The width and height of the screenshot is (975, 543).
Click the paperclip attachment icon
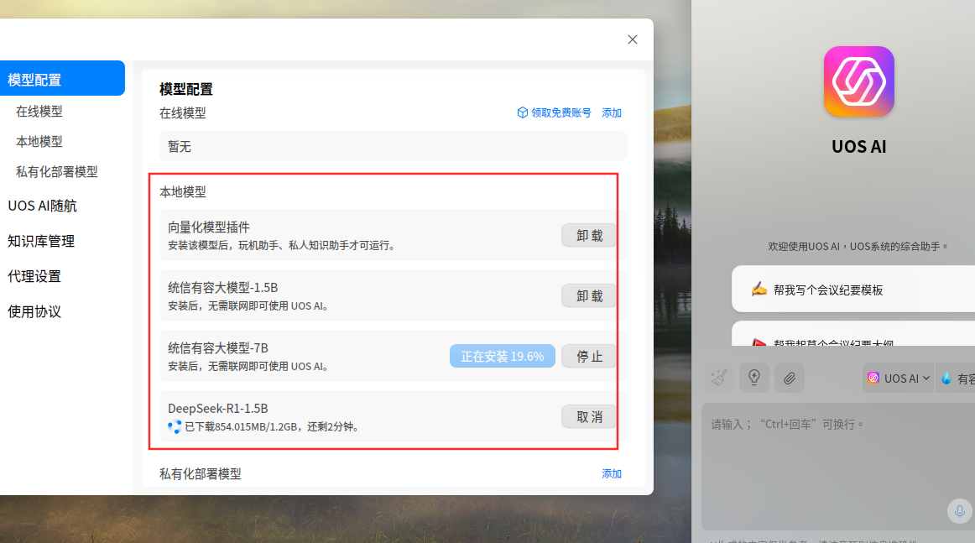point(790,378)
